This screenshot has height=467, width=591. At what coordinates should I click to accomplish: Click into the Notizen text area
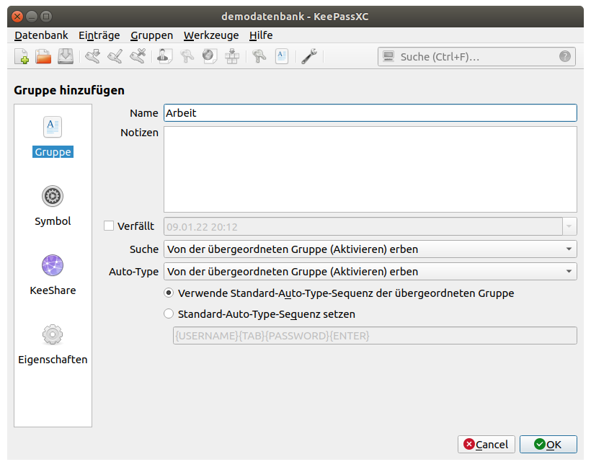370,169
